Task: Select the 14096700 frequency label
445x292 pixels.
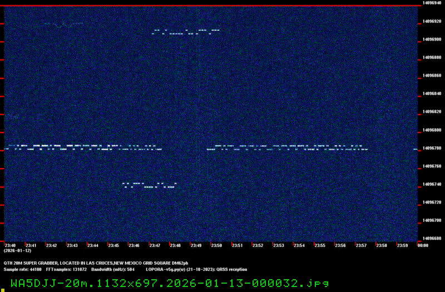Action: [432, 220]
